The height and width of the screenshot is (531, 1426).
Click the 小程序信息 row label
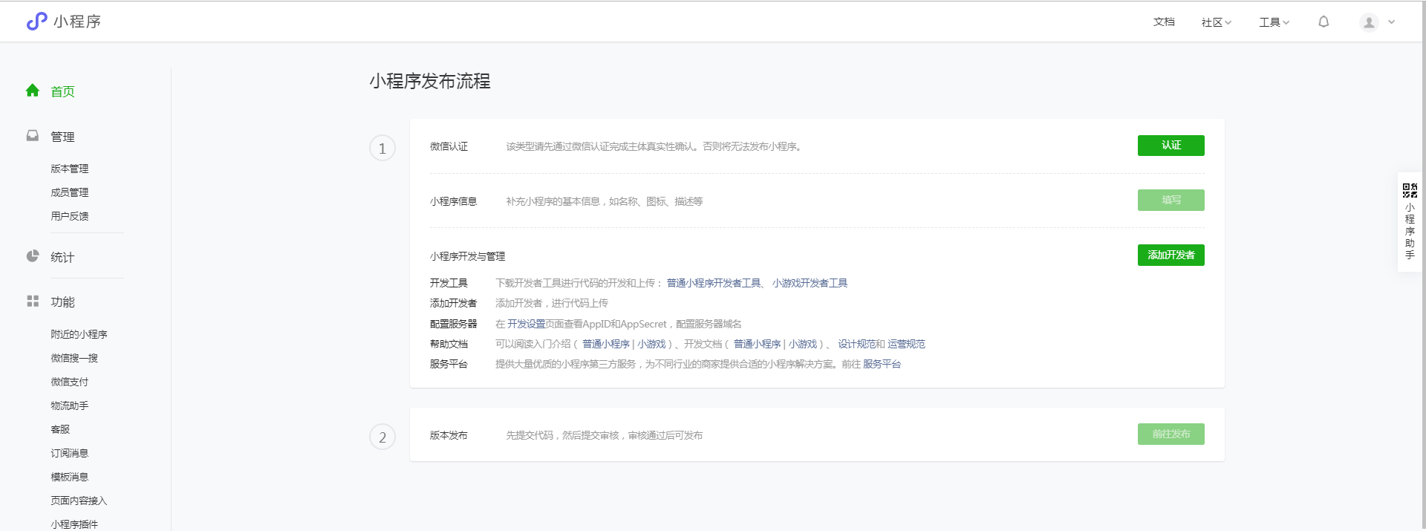453,201
